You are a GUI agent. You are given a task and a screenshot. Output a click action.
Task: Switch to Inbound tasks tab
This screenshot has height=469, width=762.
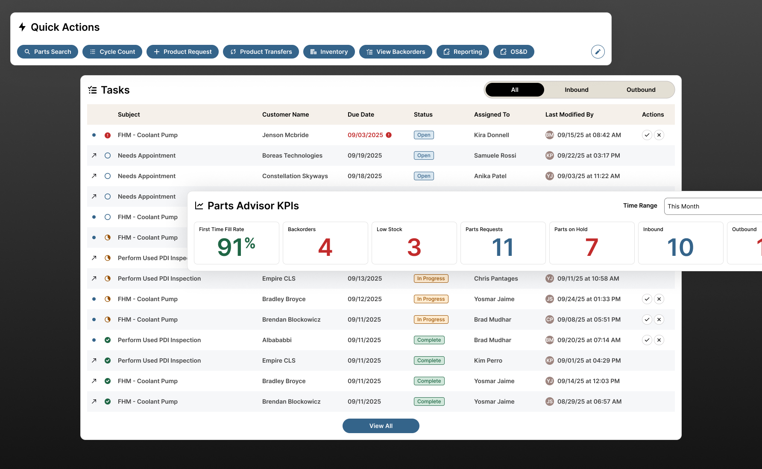pyautogui.click(x=577, y=90)
